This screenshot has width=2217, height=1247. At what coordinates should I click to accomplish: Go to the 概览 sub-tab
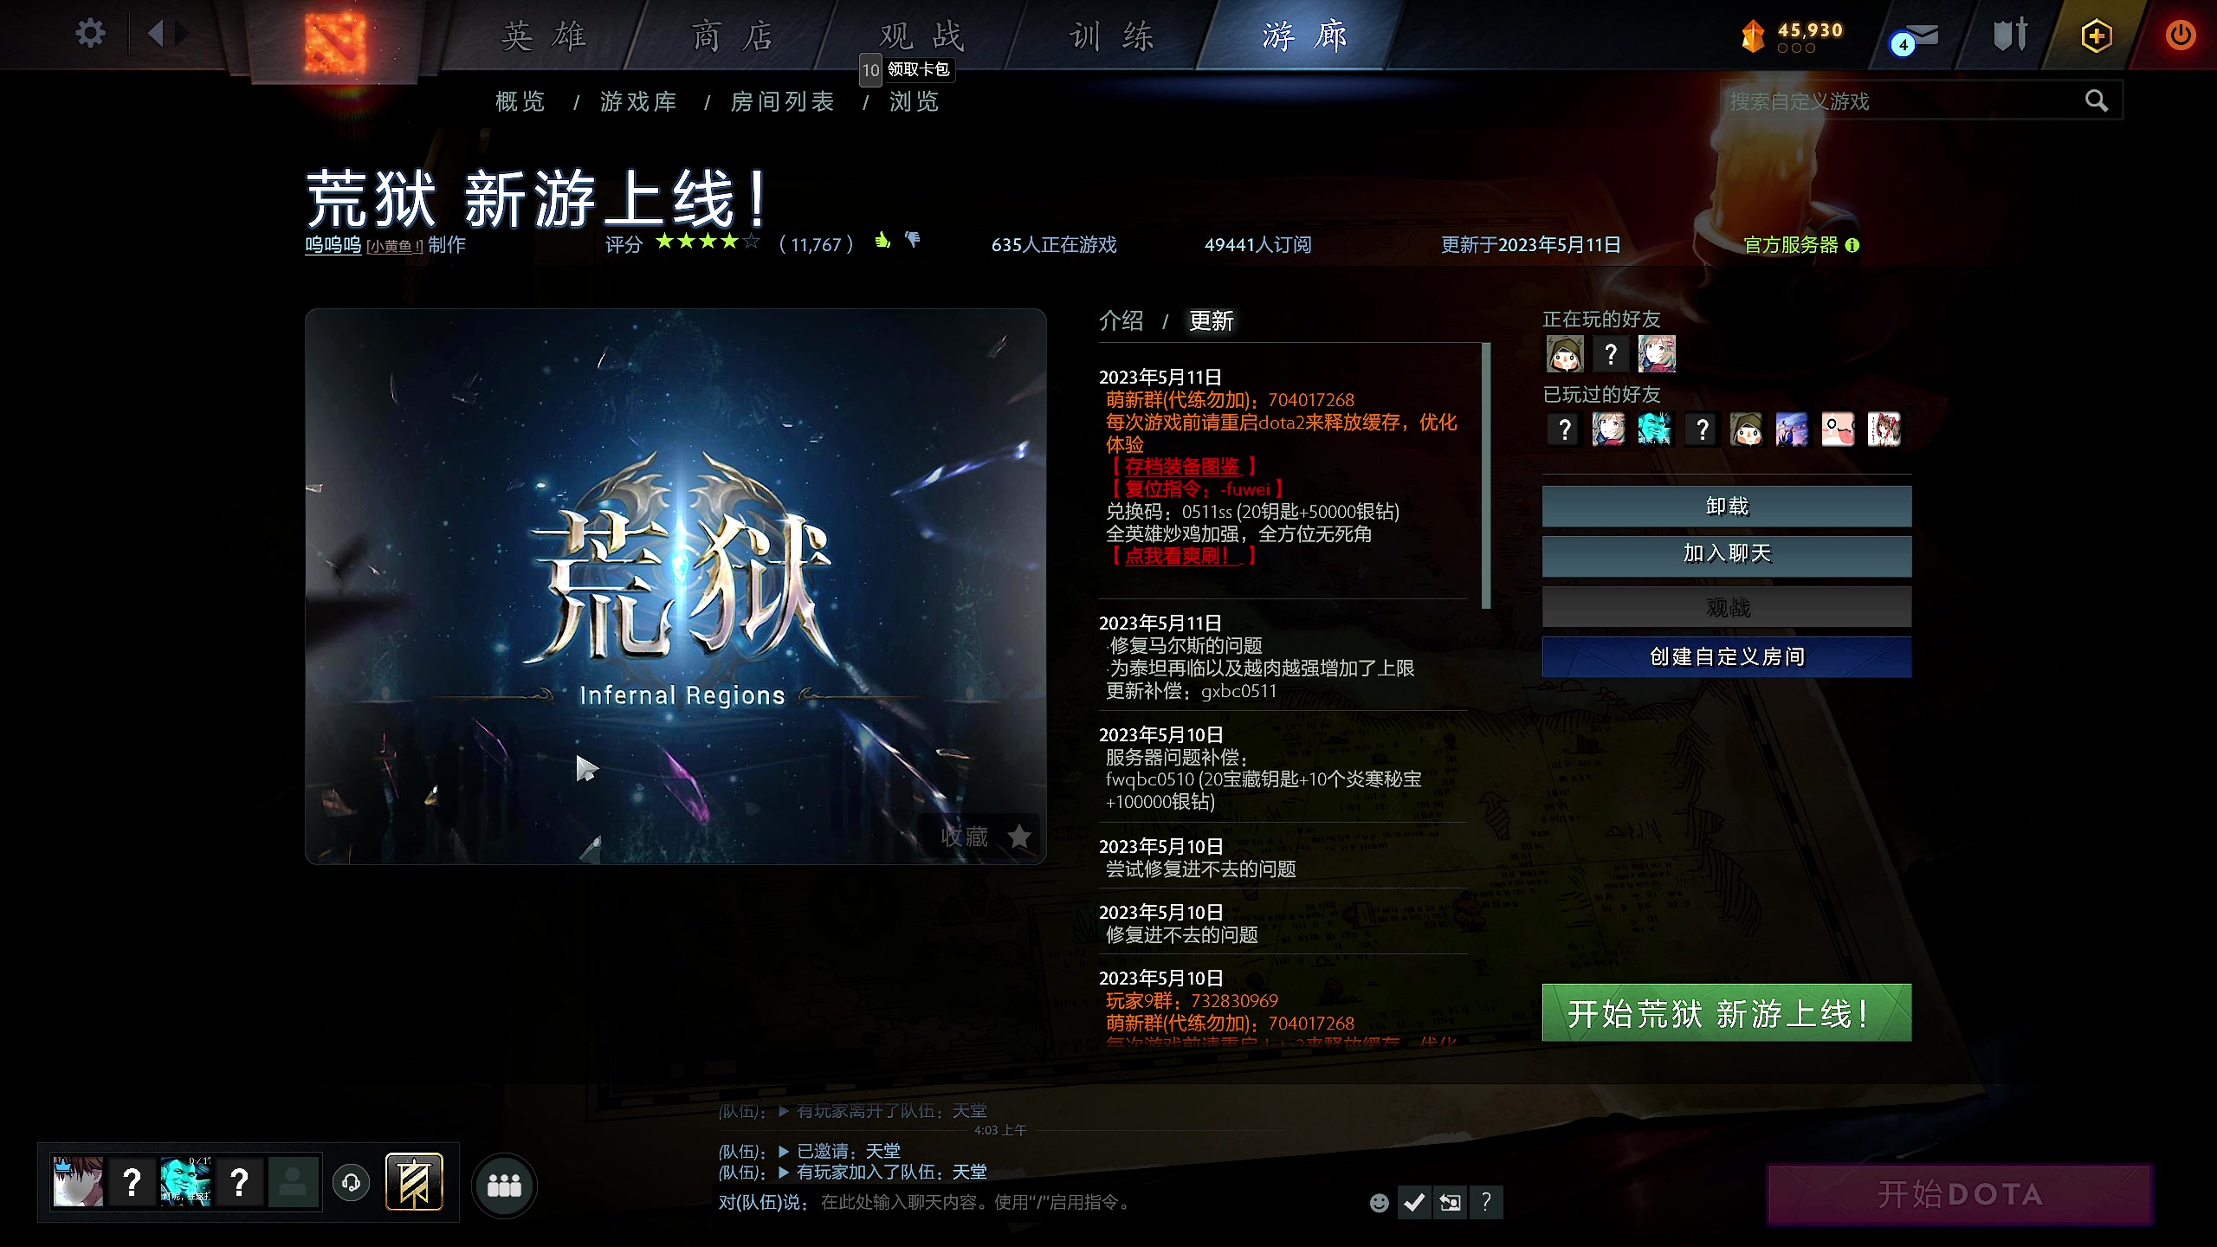[x=520, y=101]
